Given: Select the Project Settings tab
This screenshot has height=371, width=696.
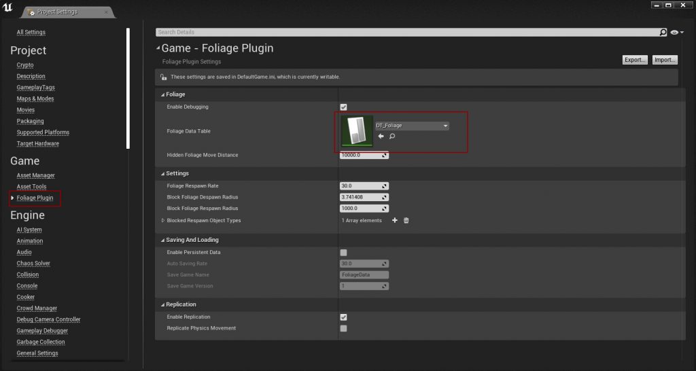Looking at the screenshot, I should (x=67, y=12).
